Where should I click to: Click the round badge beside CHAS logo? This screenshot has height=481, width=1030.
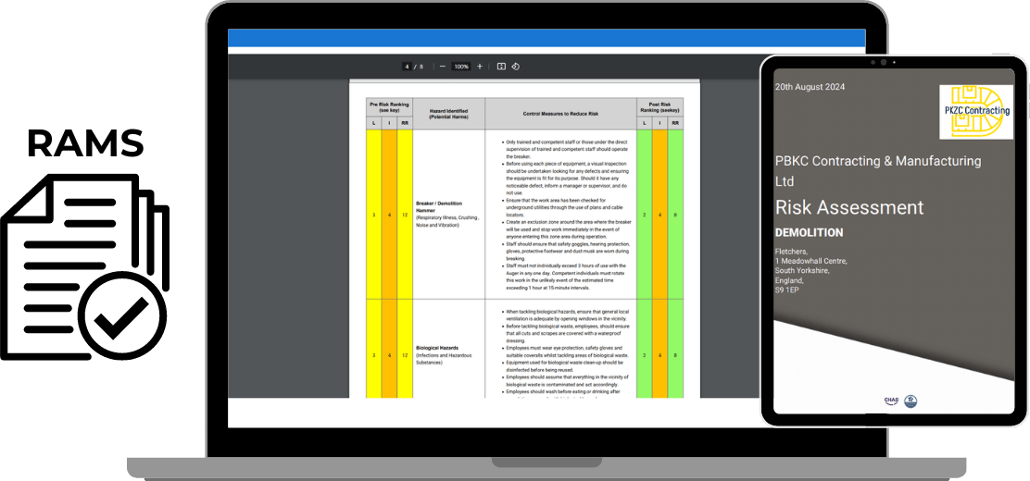pos(911,401)
